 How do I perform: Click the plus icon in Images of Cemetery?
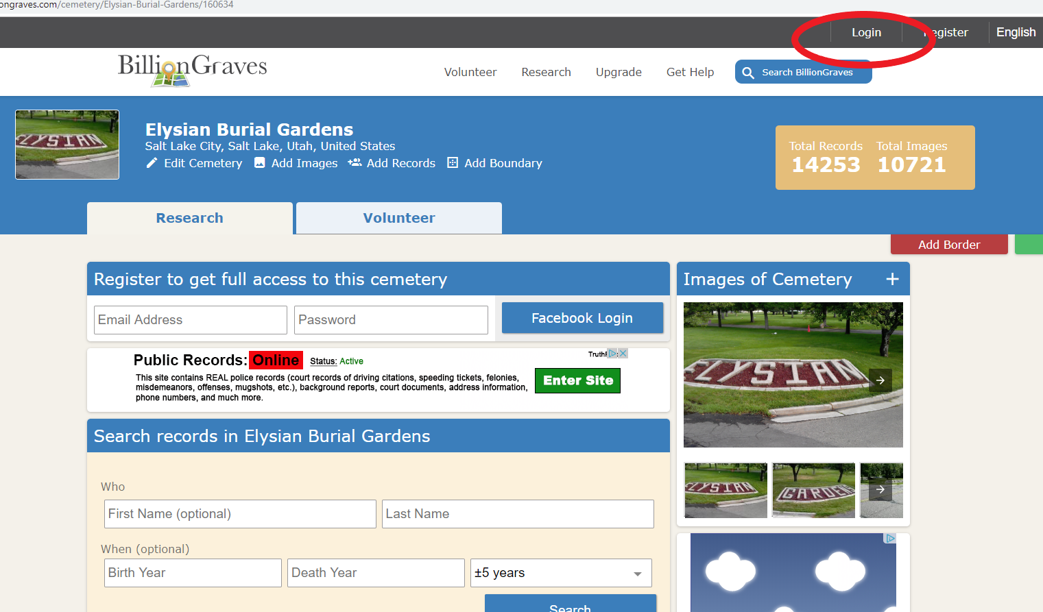point(892,279)
